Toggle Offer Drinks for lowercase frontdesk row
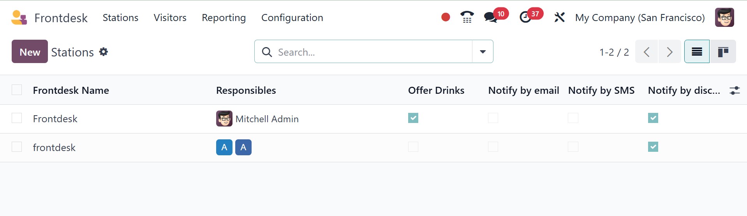Screen dimensions: 747x216 [x=413, y=147]
